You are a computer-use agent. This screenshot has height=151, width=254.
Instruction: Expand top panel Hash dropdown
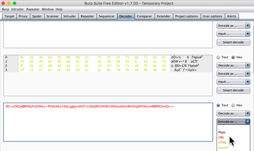coord(233,34)
